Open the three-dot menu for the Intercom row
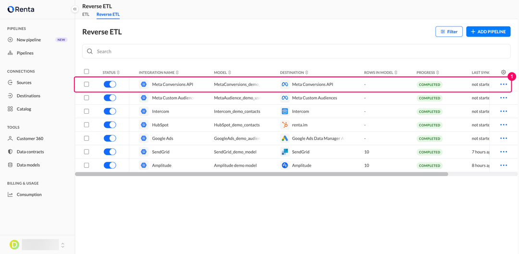The image size is (519, 254). tap(504, 111)
